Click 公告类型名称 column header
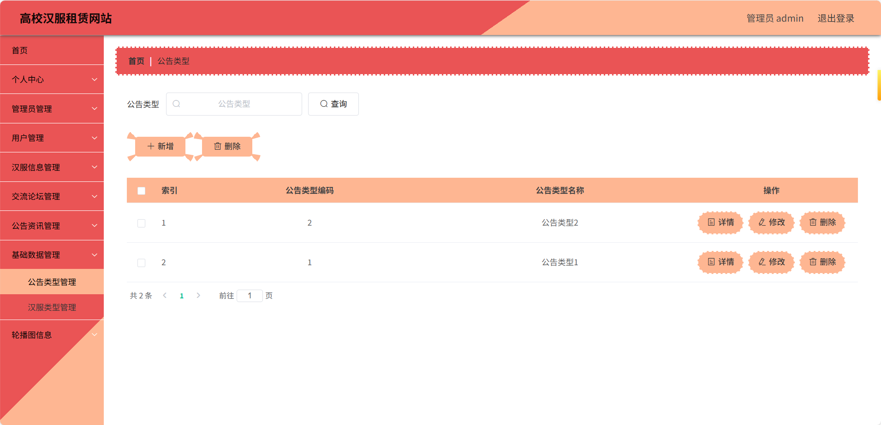 (560, 191)
